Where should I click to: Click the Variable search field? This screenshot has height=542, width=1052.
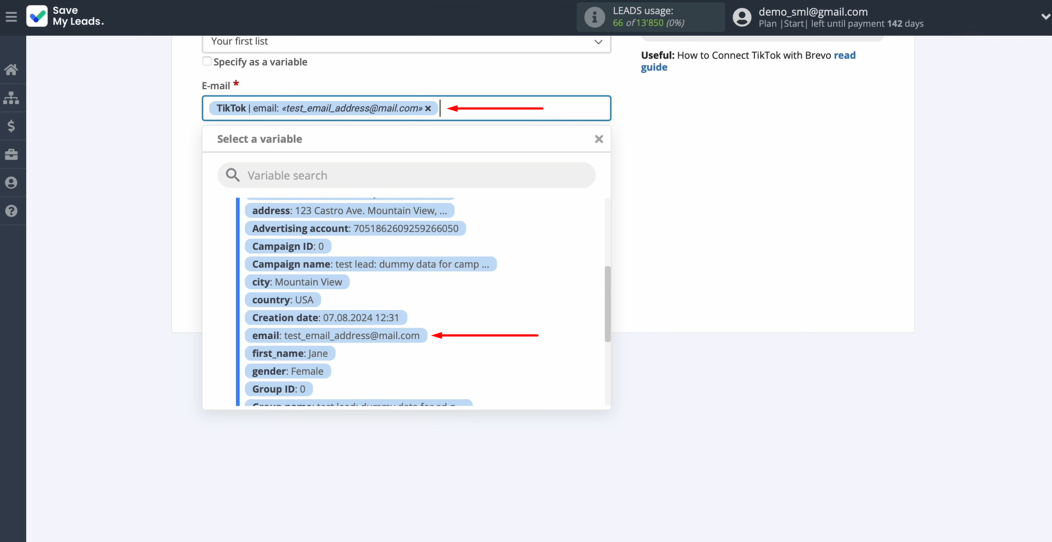pyautogui.click(x=406, y=175)
